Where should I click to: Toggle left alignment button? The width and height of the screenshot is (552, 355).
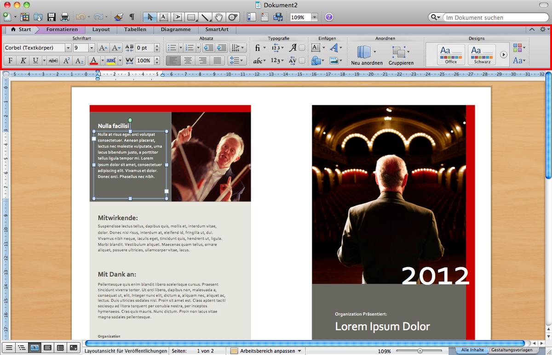(173, 61)
